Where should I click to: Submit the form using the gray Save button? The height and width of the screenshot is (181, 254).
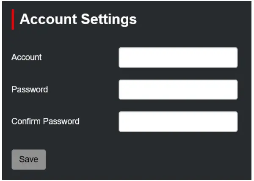click(28, 159)
